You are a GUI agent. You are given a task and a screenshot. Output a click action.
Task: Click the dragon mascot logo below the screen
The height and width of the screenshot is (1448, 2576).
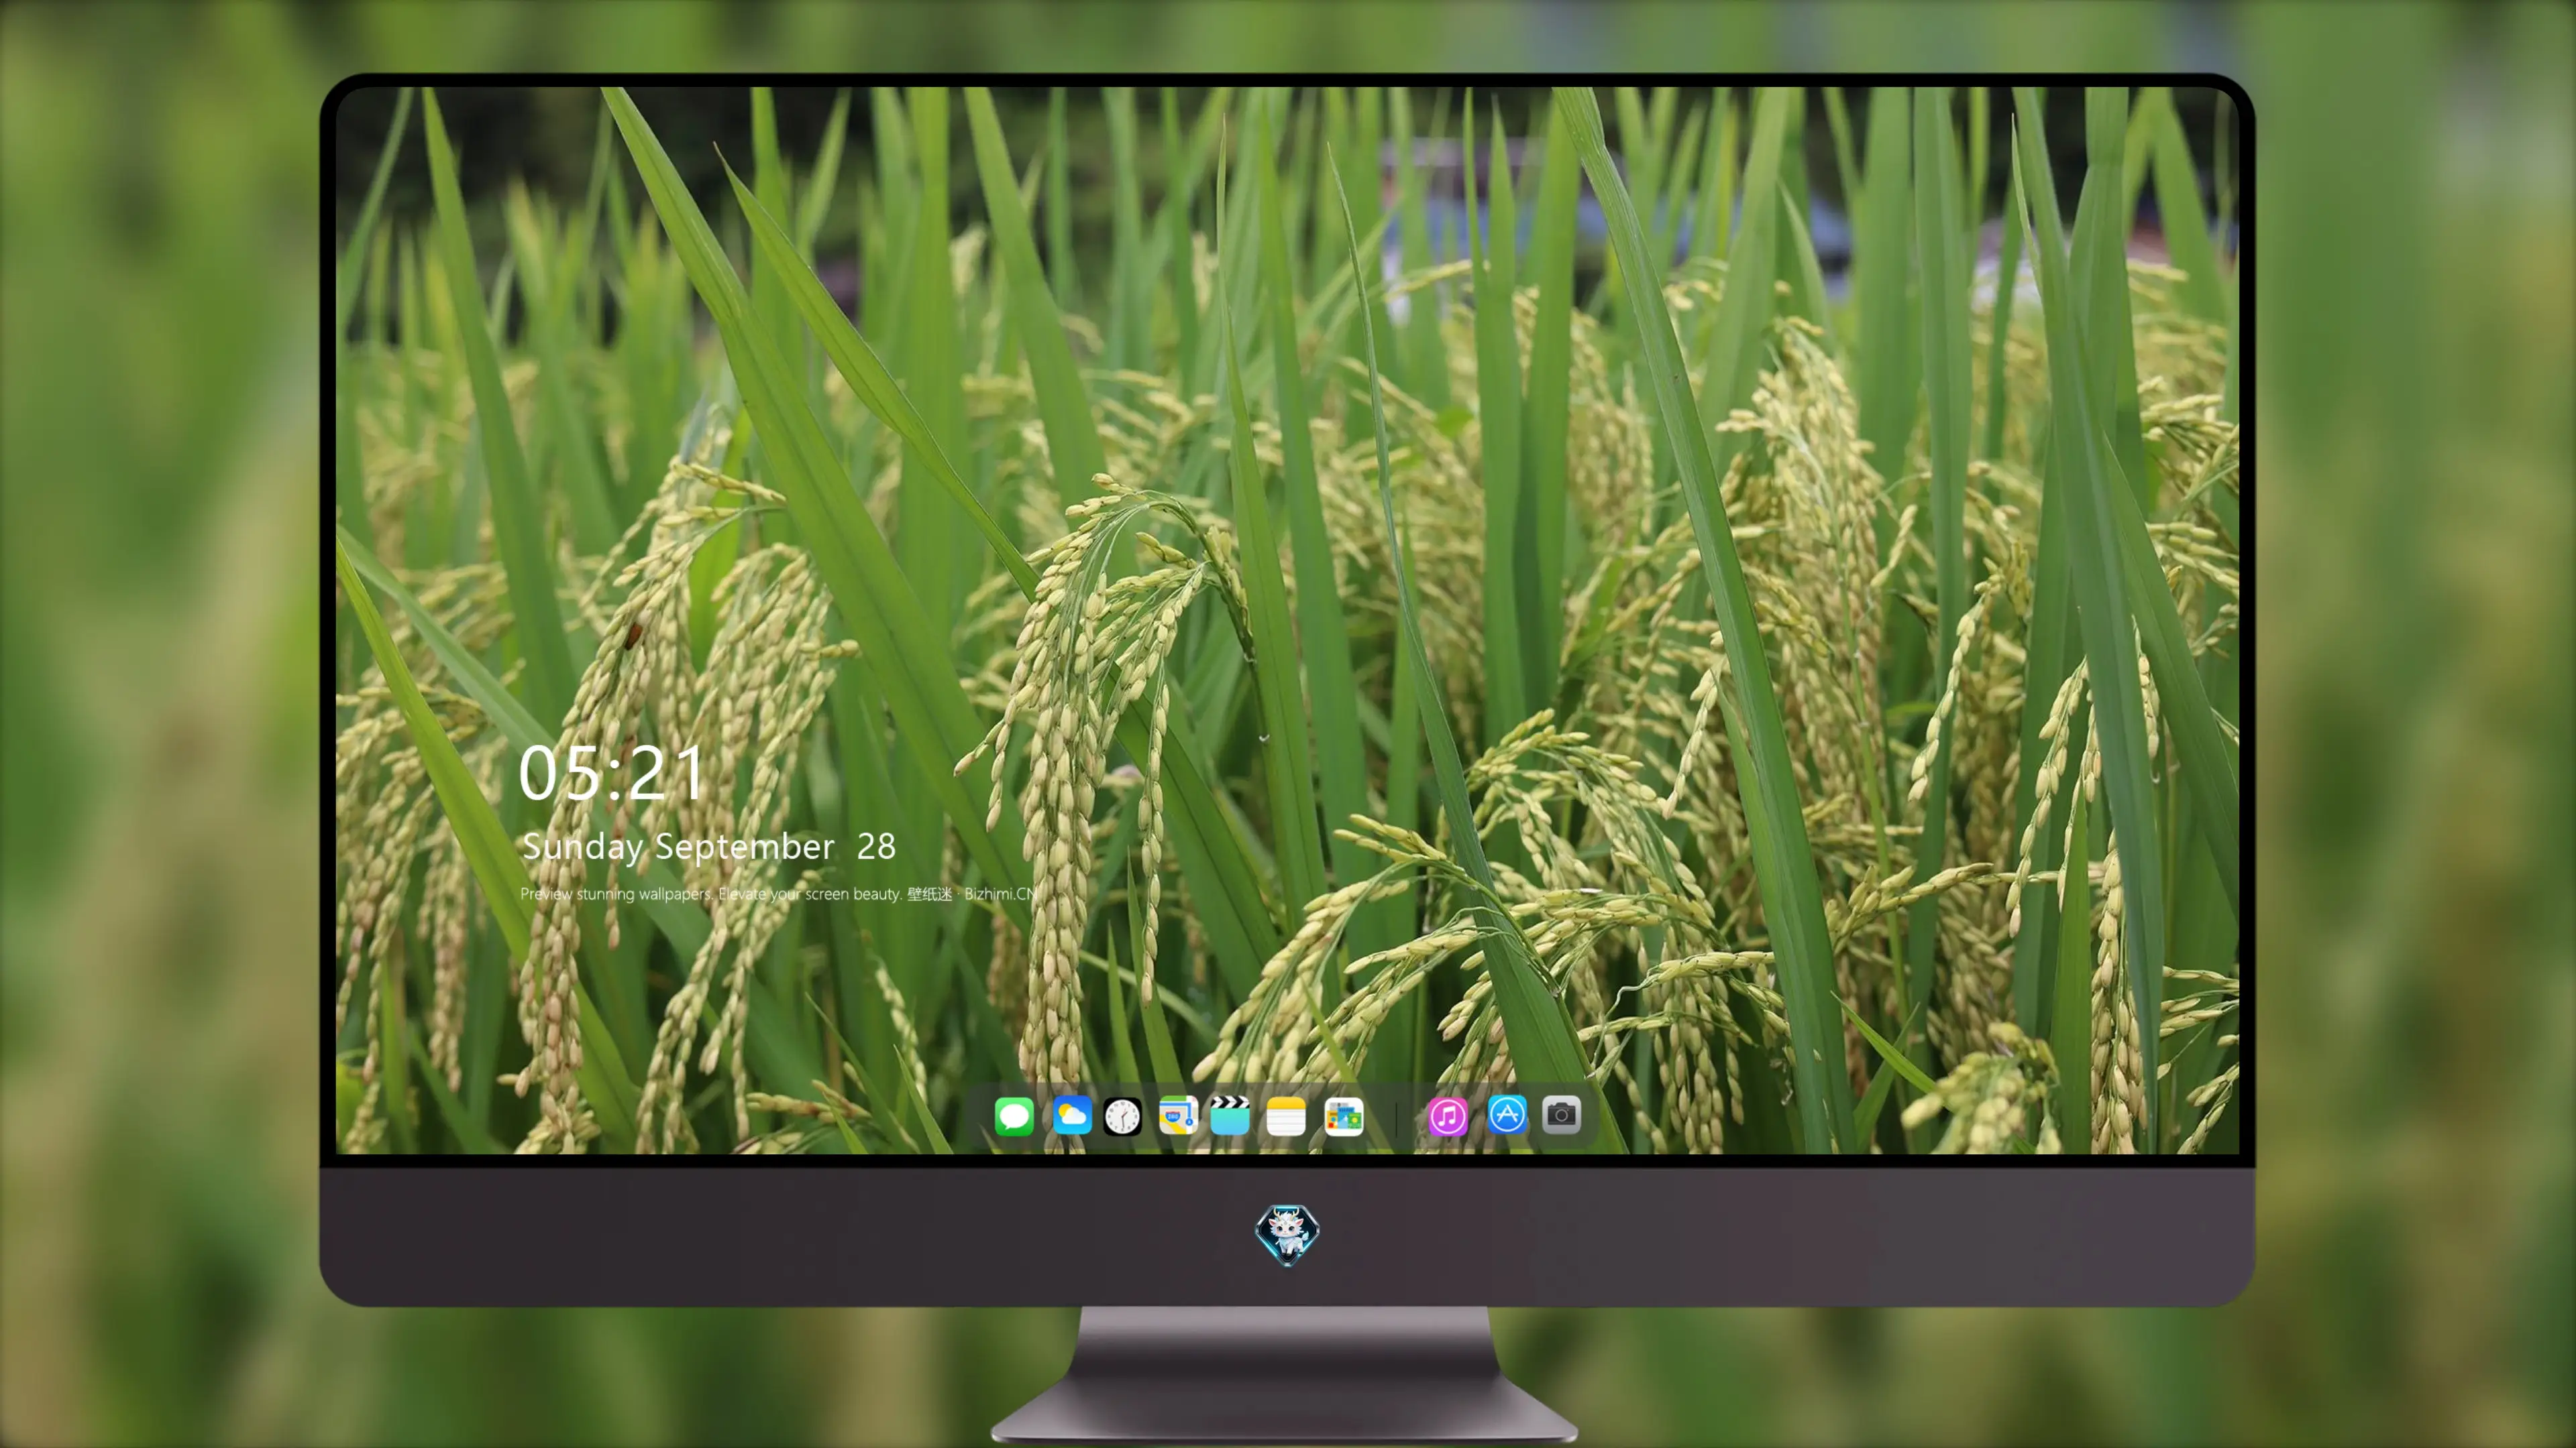click(1287, 1235)
